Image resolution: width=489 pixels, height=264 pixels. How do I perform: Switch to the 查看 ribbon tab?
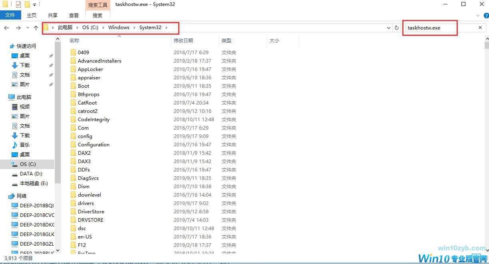pyautogui.click(x=74, y=15)
